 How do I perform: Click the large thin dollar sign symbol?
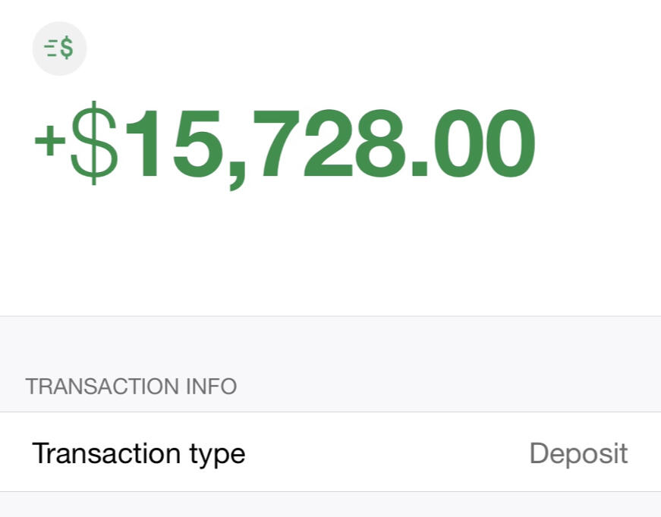pos(95,143)
